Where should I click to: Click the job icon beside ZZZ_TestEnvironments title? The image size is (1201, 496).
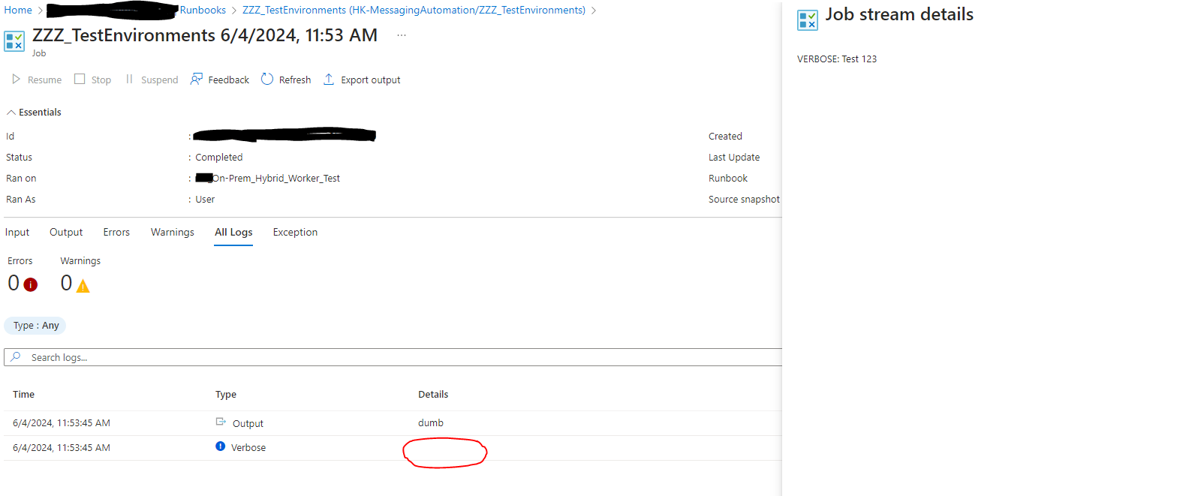pos(14,41)
